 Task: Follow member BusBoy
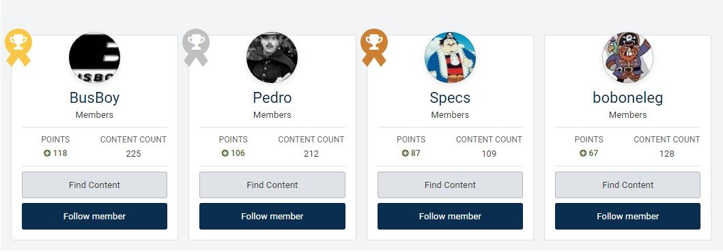tap(94, 216)
